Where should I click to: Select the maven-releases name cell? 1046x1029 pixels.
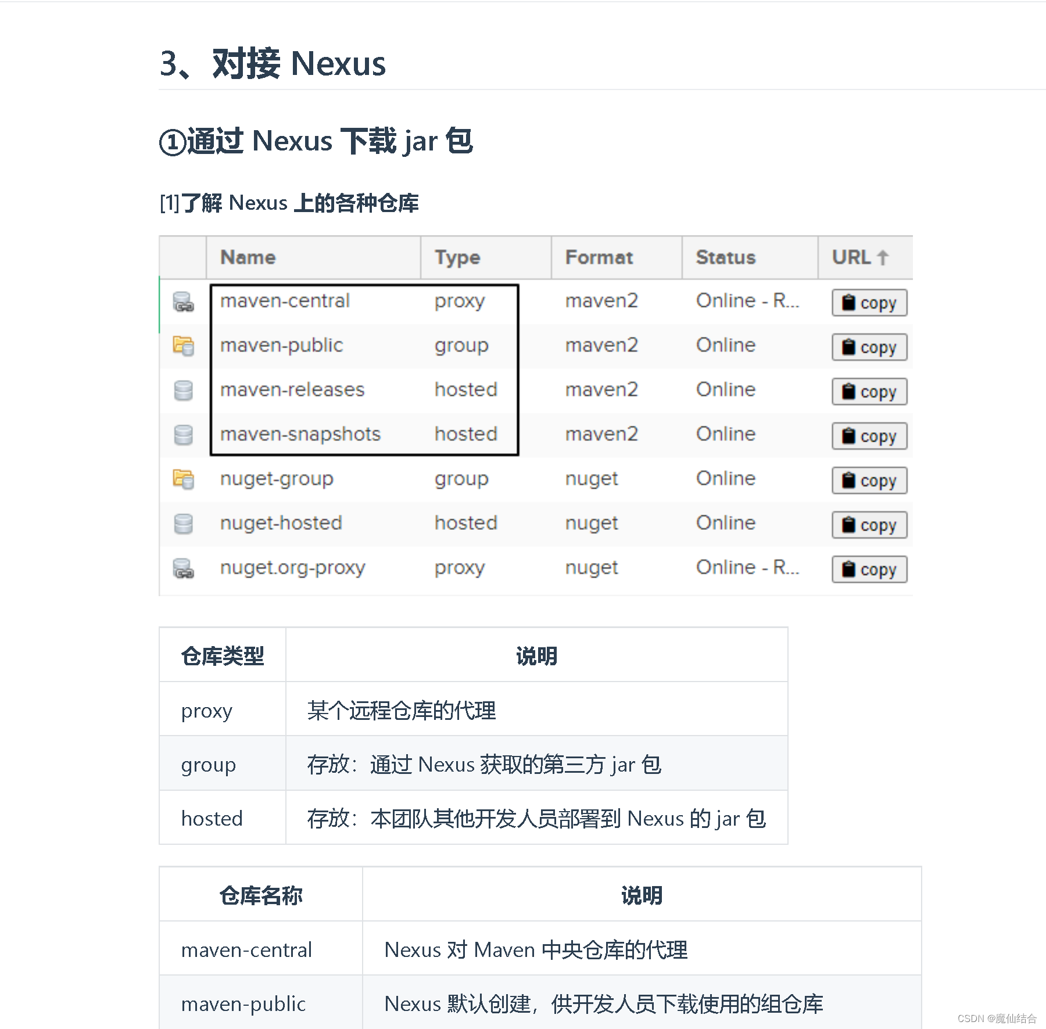[x=292, y=390]
